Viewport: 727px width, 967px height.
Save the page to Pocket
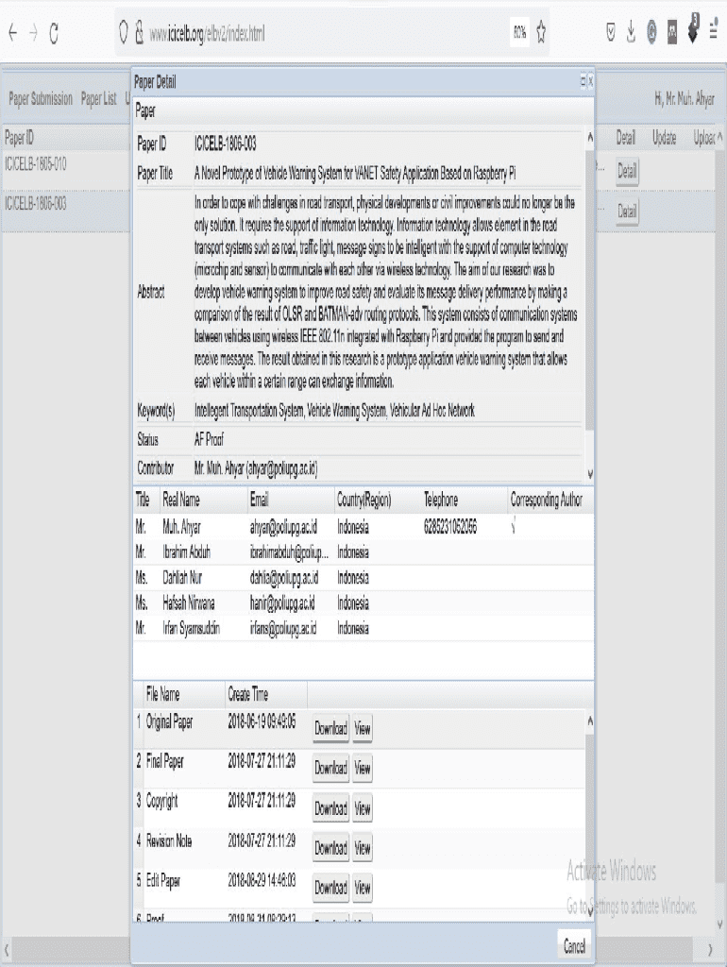coord(610,33)
